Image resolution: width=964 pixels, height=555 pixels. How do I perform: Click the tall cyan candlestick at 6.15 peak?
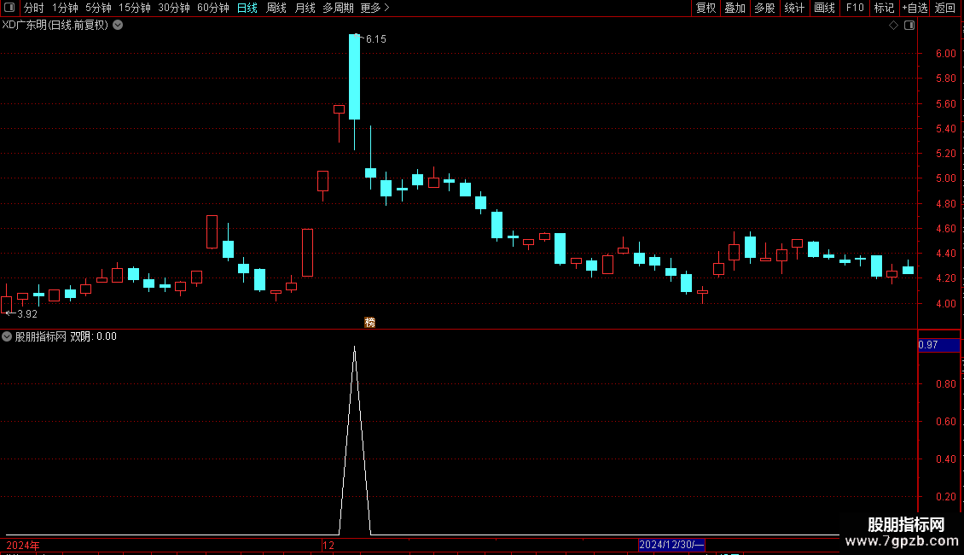point(354,77)
